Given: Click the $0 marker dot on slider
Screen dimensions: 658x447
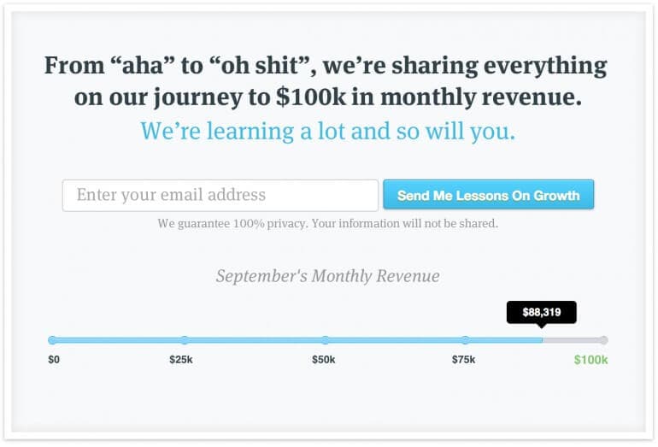Looking at the screenshot, I should 52,340.
